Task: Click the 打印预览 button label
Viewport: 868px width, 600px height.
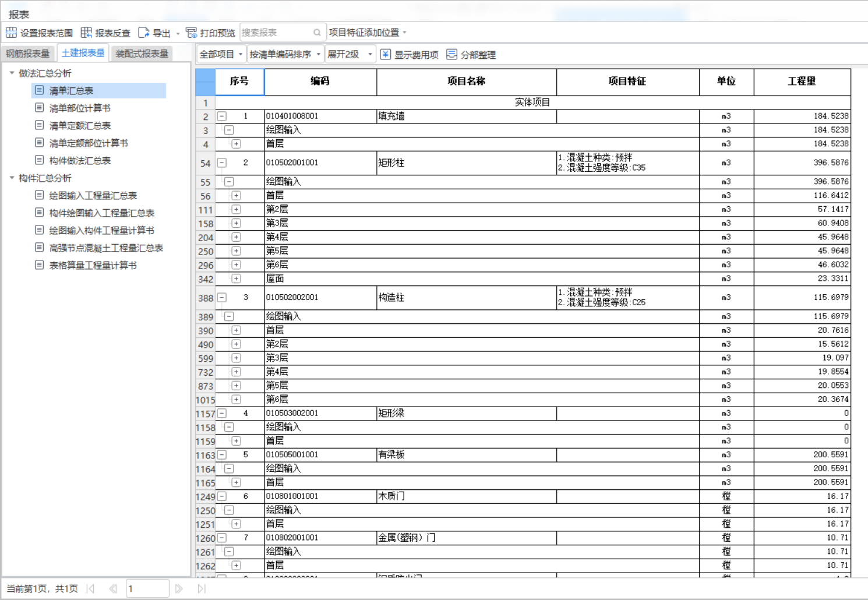Action: (218, 33)
